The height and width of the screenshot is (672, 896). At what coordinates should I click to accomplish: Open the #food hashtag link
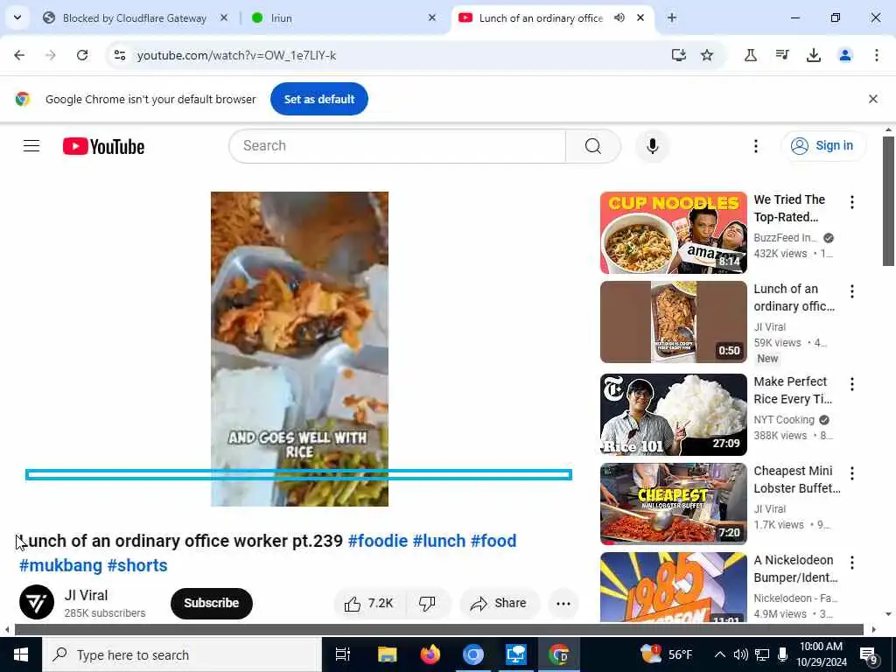[x=493, y=541]
